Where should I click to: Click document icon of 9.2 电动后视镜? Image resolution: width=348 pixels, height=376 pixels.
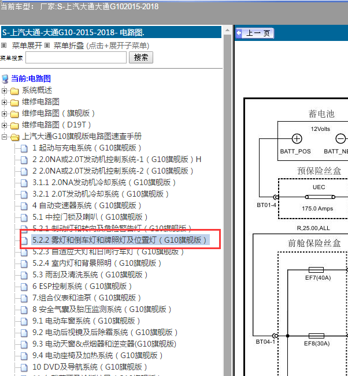click(x=24, y=333)
